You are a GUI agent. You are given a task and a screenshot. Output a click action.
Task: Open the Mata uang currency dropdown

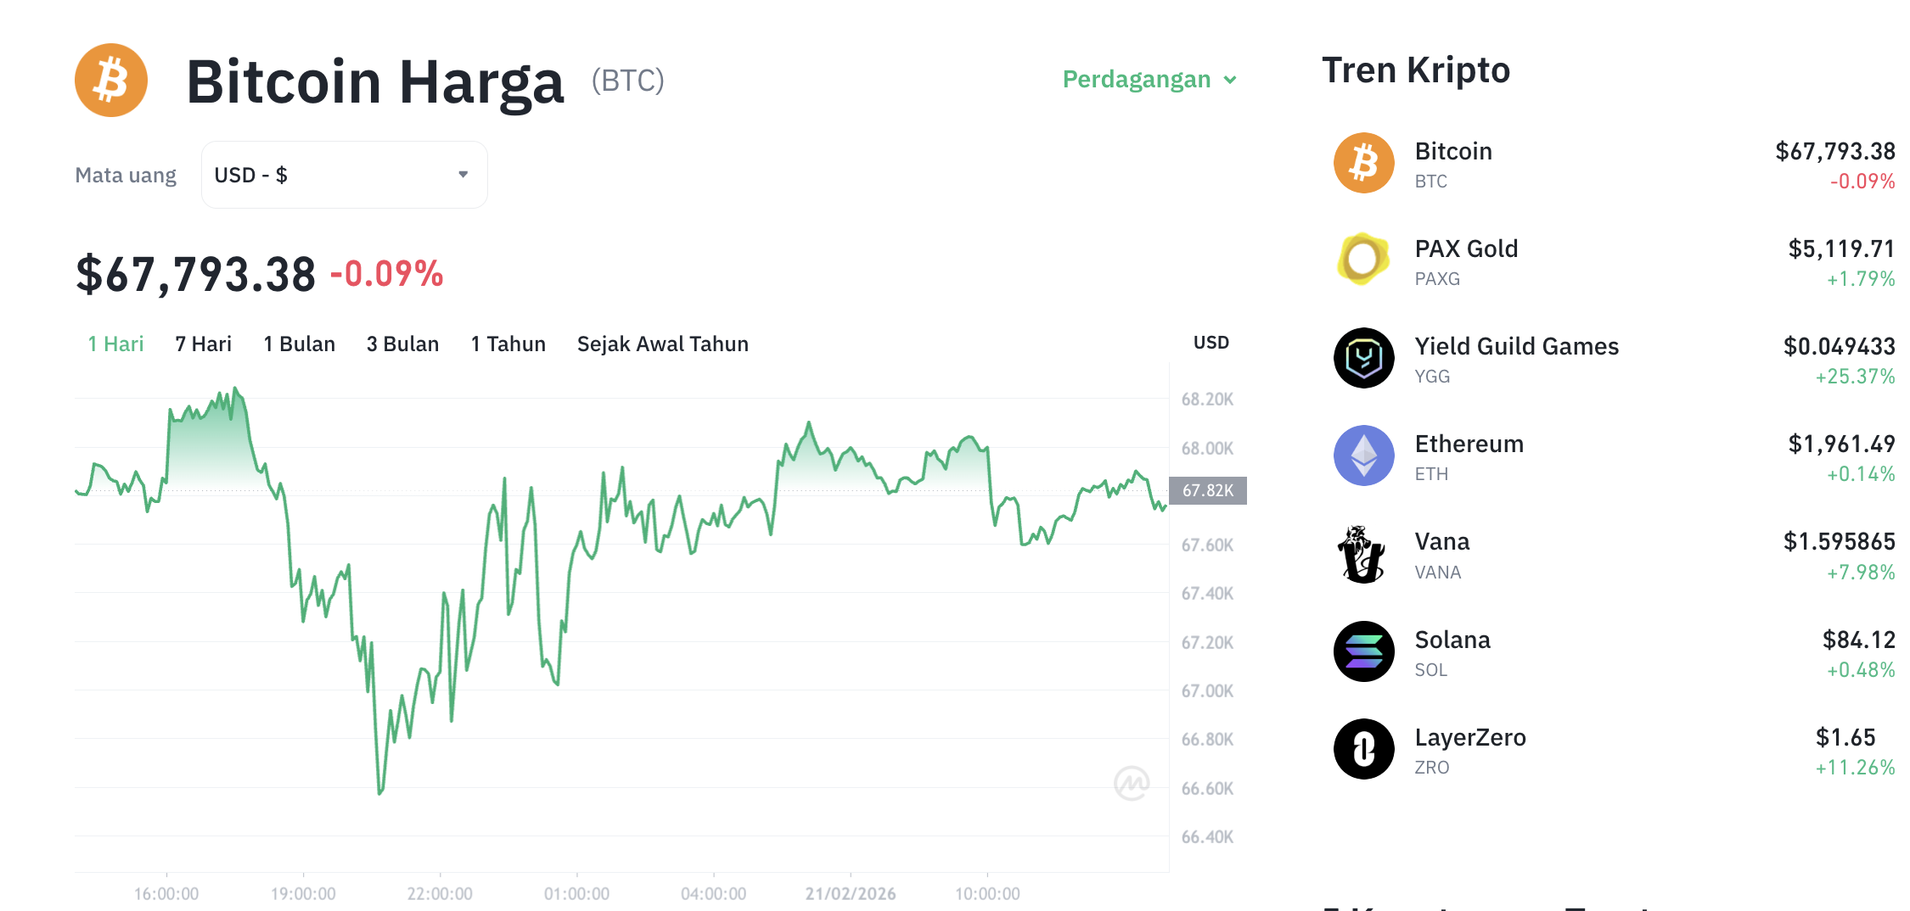(x=344, y=174)
